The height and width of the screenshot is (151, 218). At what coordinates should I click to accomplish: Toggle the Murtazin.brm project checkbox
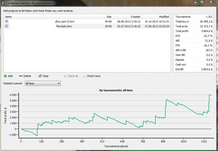7,26
